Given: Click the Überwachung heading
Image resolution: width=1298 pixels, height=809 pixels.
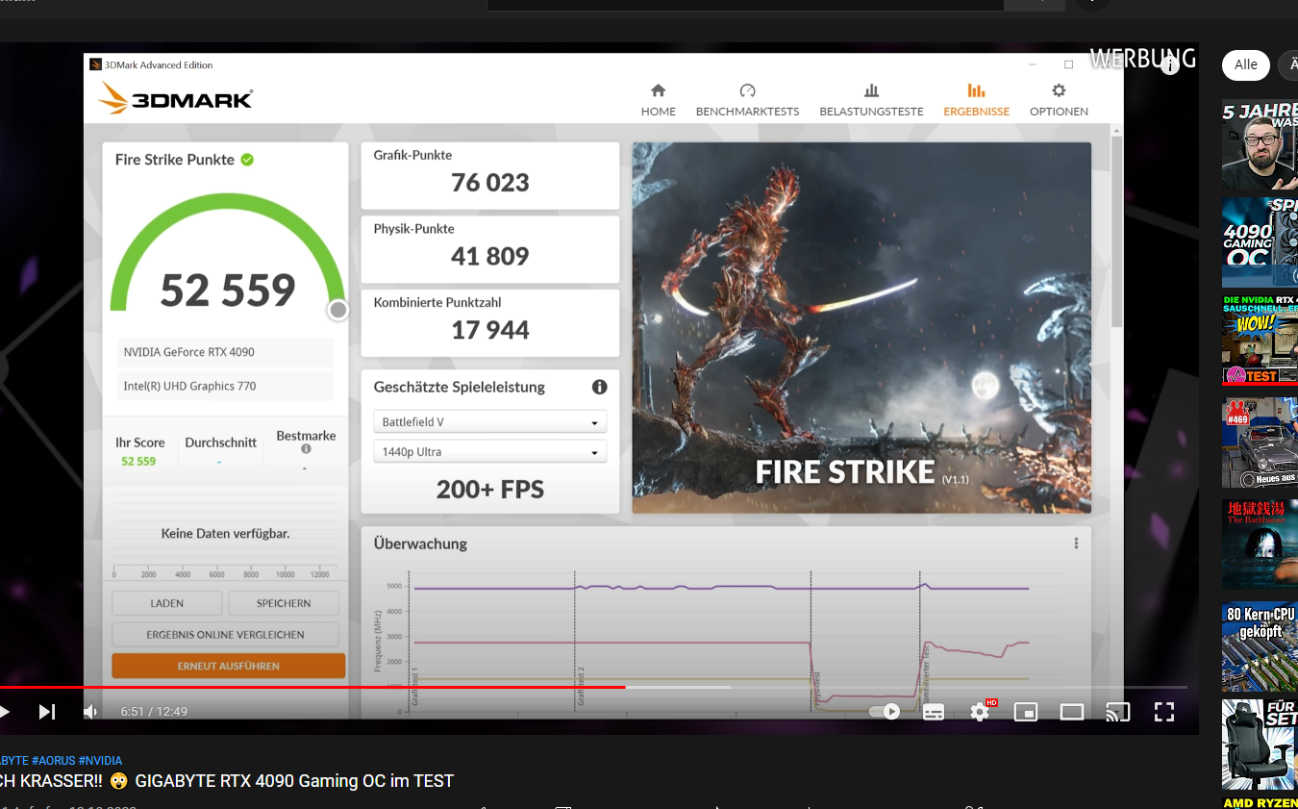Looking at the screenshot, I should [x=420, y=544].
